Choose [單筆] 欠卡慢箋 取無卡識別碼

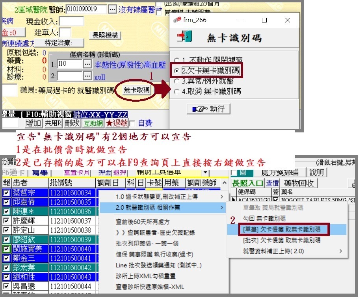pos(287,229)
